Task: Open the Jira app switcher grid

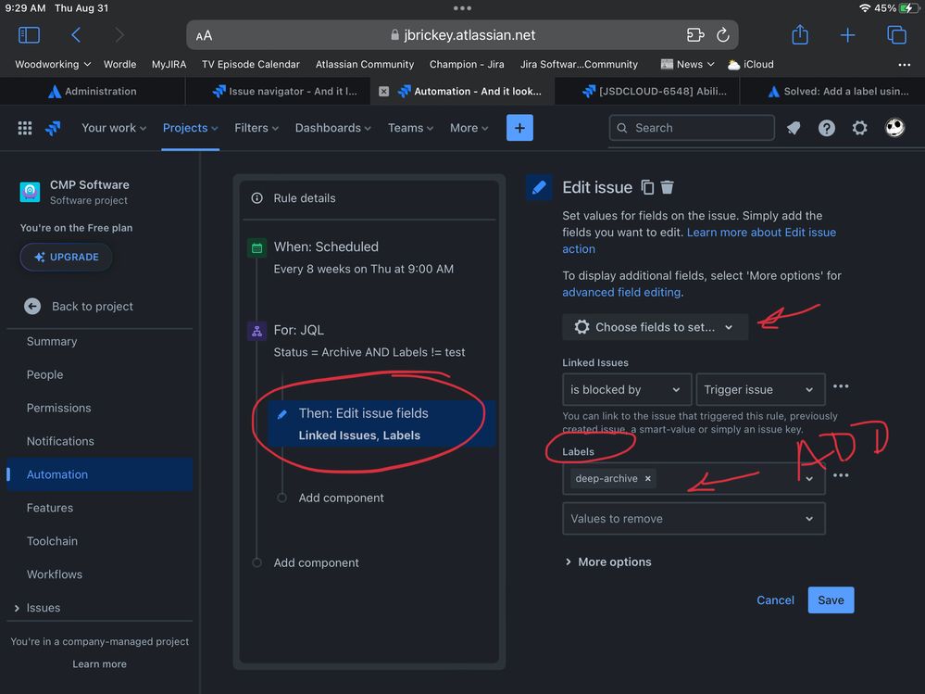Action: pyautogui.click(x=25, y=128)
